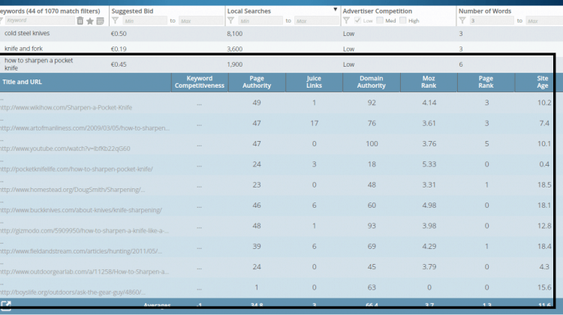Open the buckknives.com knife-sharpening link
Image resolution: width=563 pixels, height=315 pixels.
pyautogui.click(x=81, y=210)
